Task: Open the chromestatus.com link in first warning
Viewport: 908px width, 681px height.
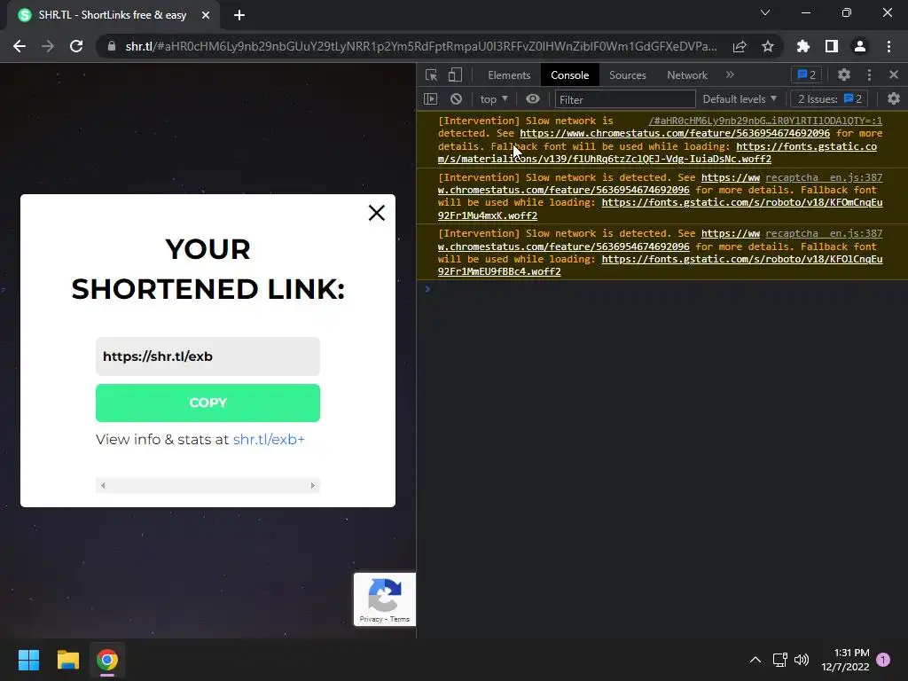Action: 675,133
